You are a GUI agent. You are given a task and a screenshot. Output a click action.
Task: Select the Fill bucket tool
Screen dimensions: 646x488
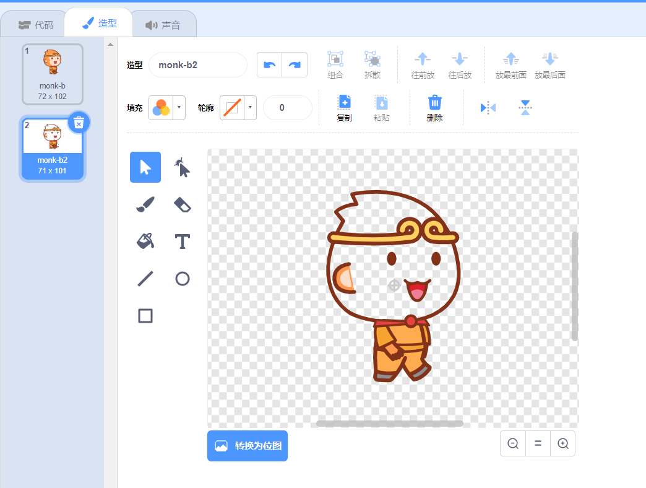pyautogui.click(x=145, y=242)
